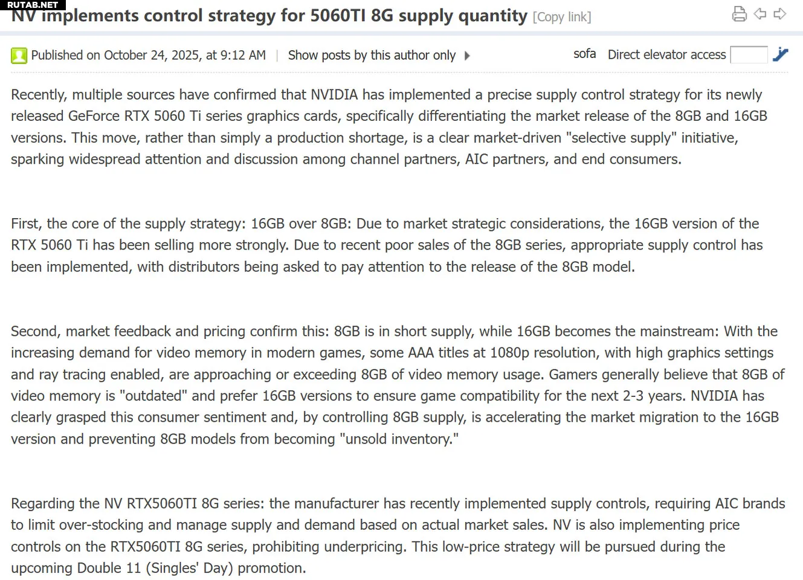Focus the elevator floor number input box
Screen dimensions: 803x580
(x=749, y=55)
